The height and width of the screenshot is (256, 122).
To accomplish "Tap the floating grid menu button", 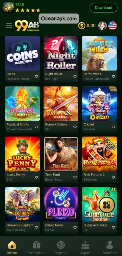I will pos(107,205).
